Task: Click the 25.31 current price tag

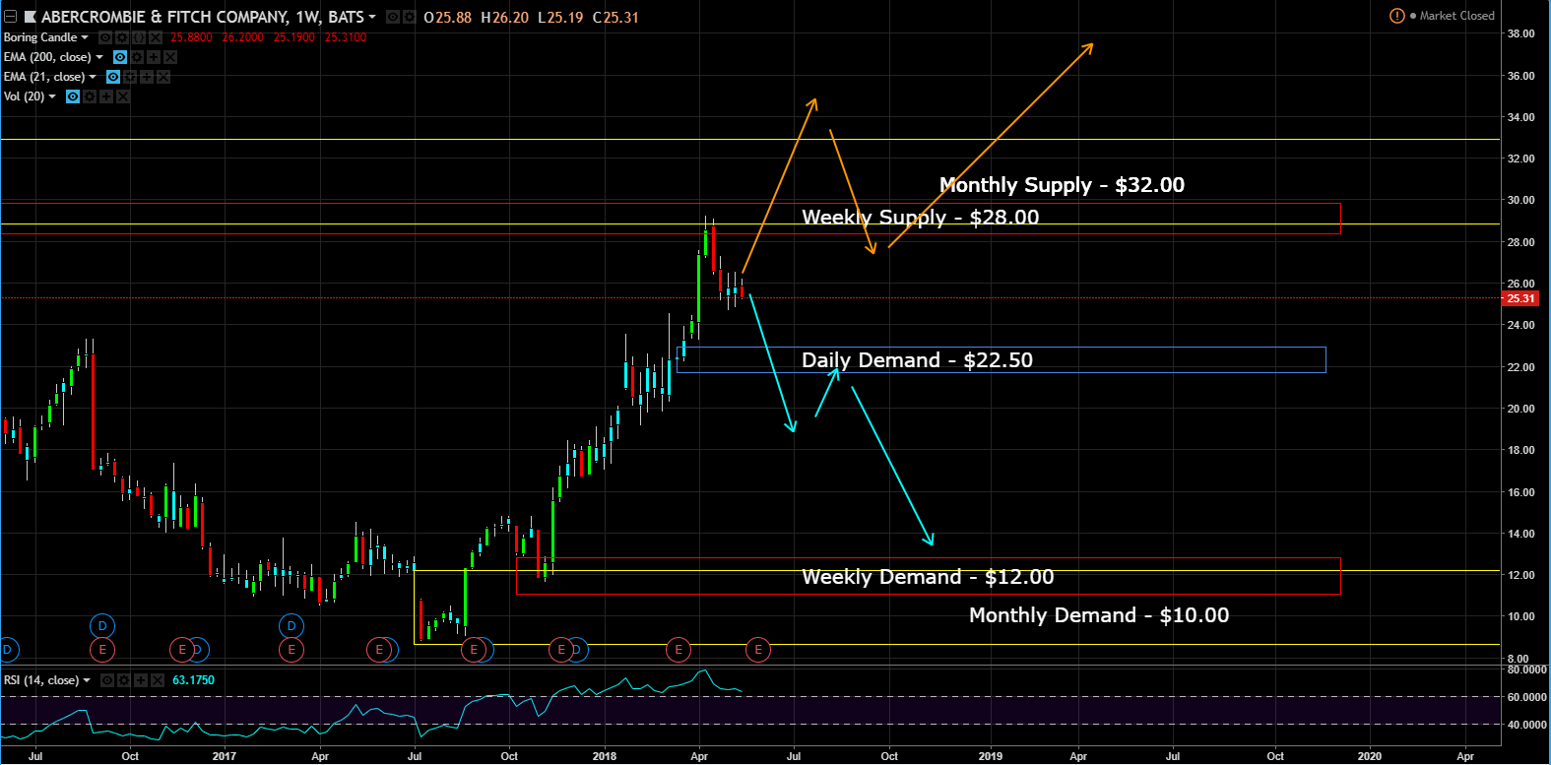Action: click(1520, 298)
